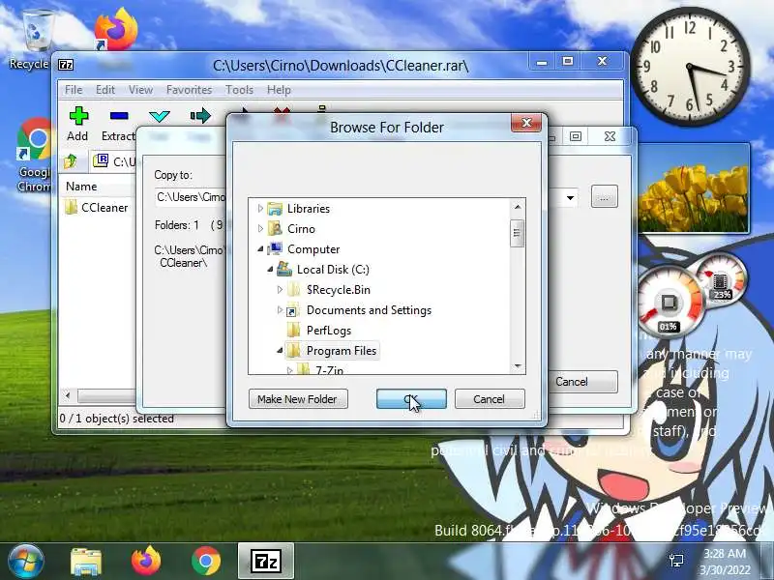Image resolution: width=774 pixels, height=580 pixels.
Task: Open the File menu in 7-Zip
Action: 74,90
